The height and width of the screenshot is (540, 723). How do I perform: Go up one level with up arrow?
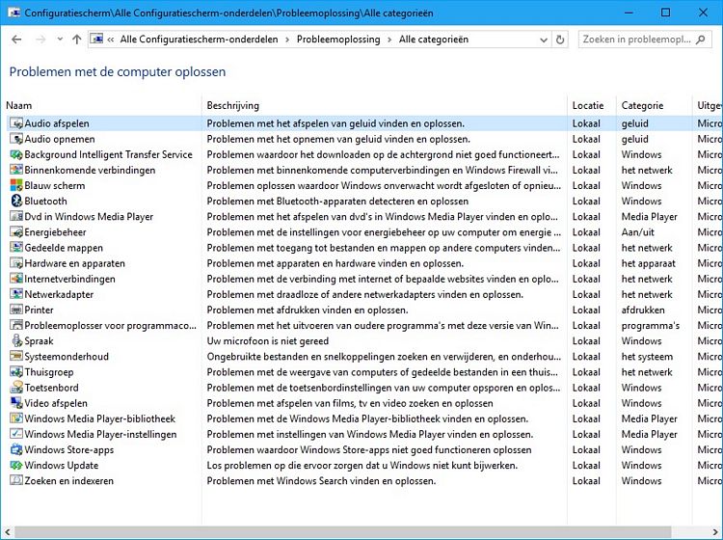76,40
